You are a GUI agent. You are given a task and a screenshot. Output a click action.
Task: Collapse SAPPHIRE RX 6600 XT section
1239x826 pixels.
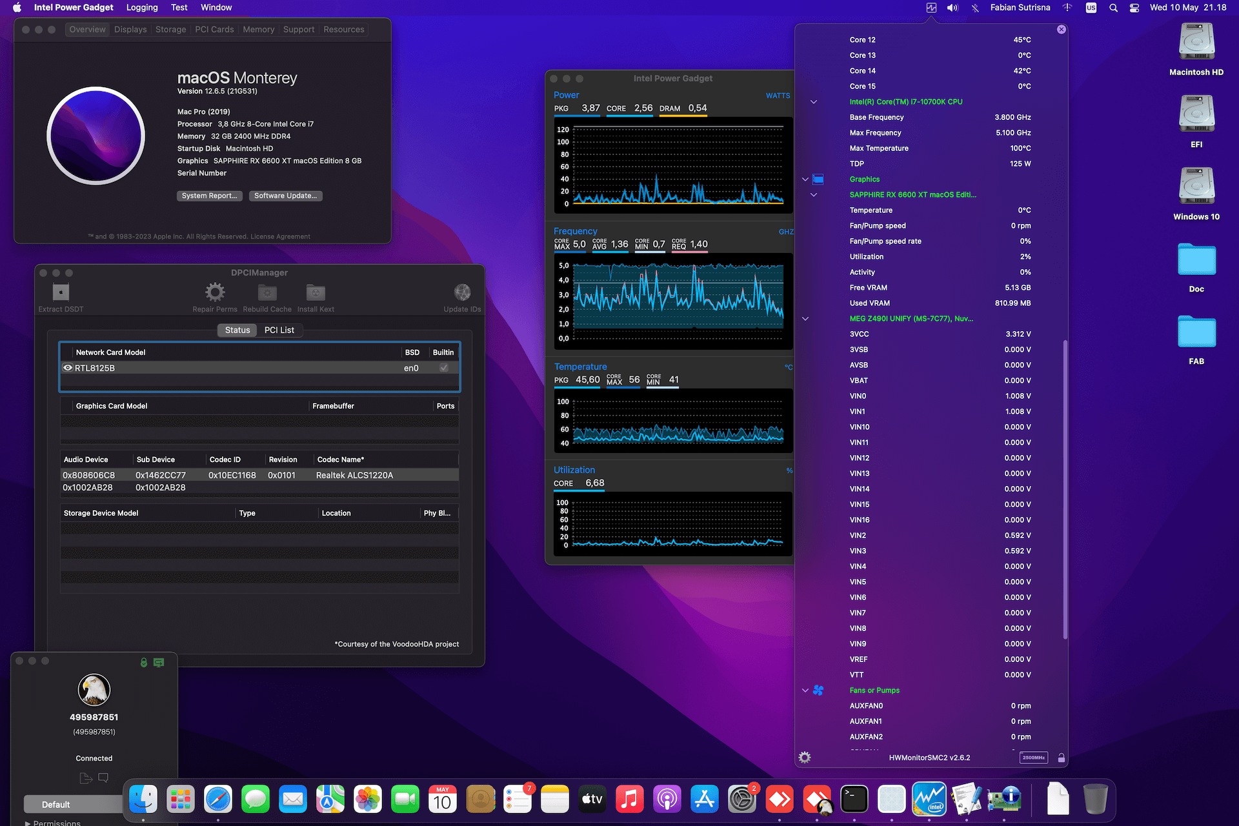(814, 195)
